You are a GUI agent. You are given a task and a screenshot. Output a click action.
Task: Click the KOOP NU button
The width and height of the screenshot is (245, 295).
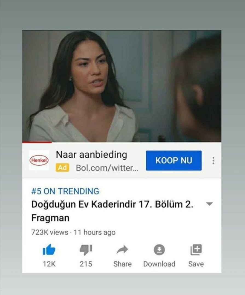(174, 161)
